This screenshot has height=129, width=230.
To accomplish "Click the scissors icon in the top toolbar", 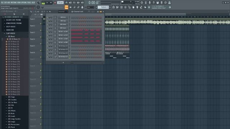I will [146, 3].
